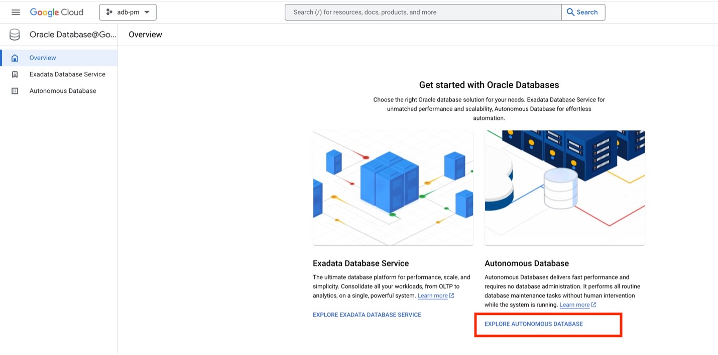Click external-link icon after Exadata Learn more

click(x=452, y=296)
